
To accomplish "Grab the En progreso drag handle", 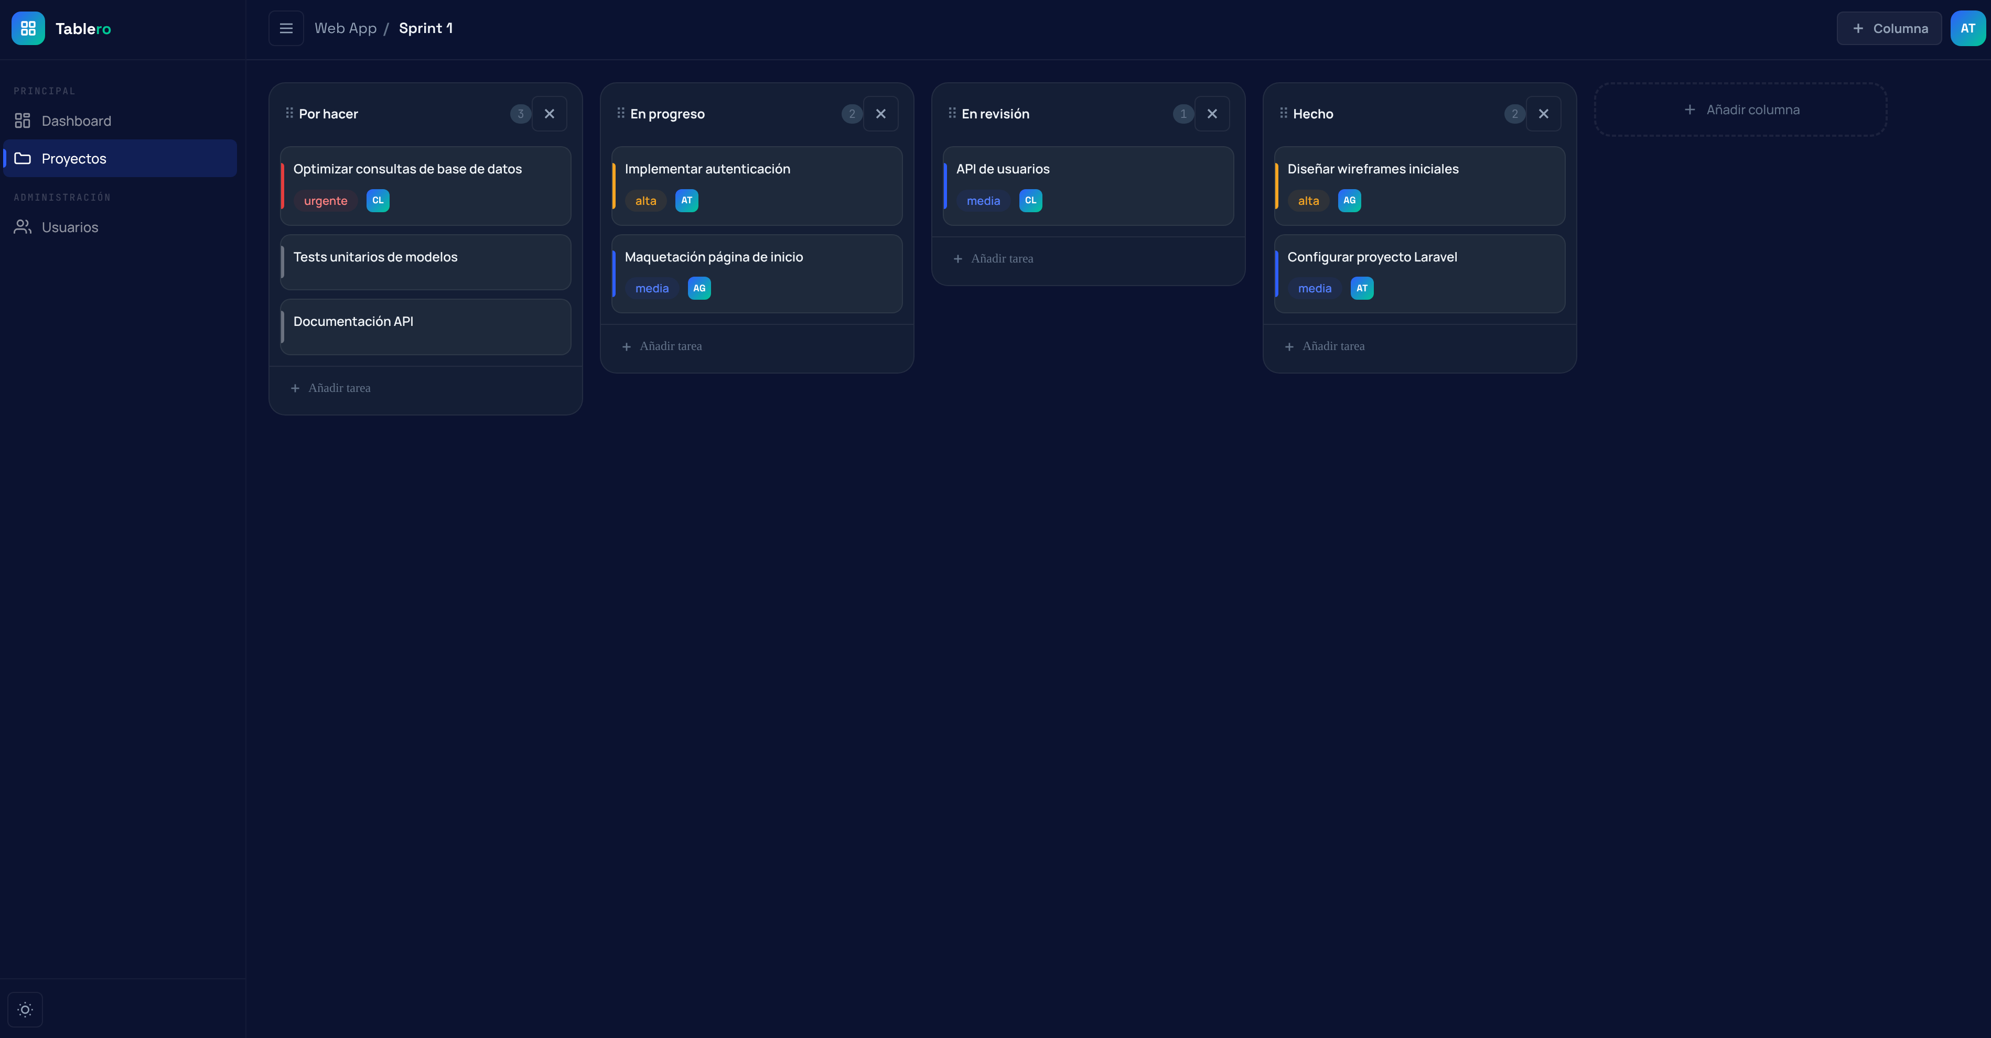I will point(621,113).
